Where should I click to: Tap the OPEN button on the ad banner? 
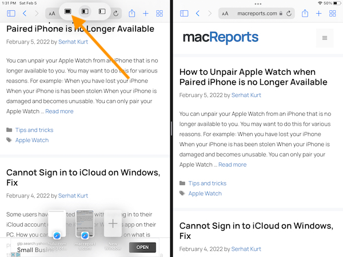tap(142, 247)
